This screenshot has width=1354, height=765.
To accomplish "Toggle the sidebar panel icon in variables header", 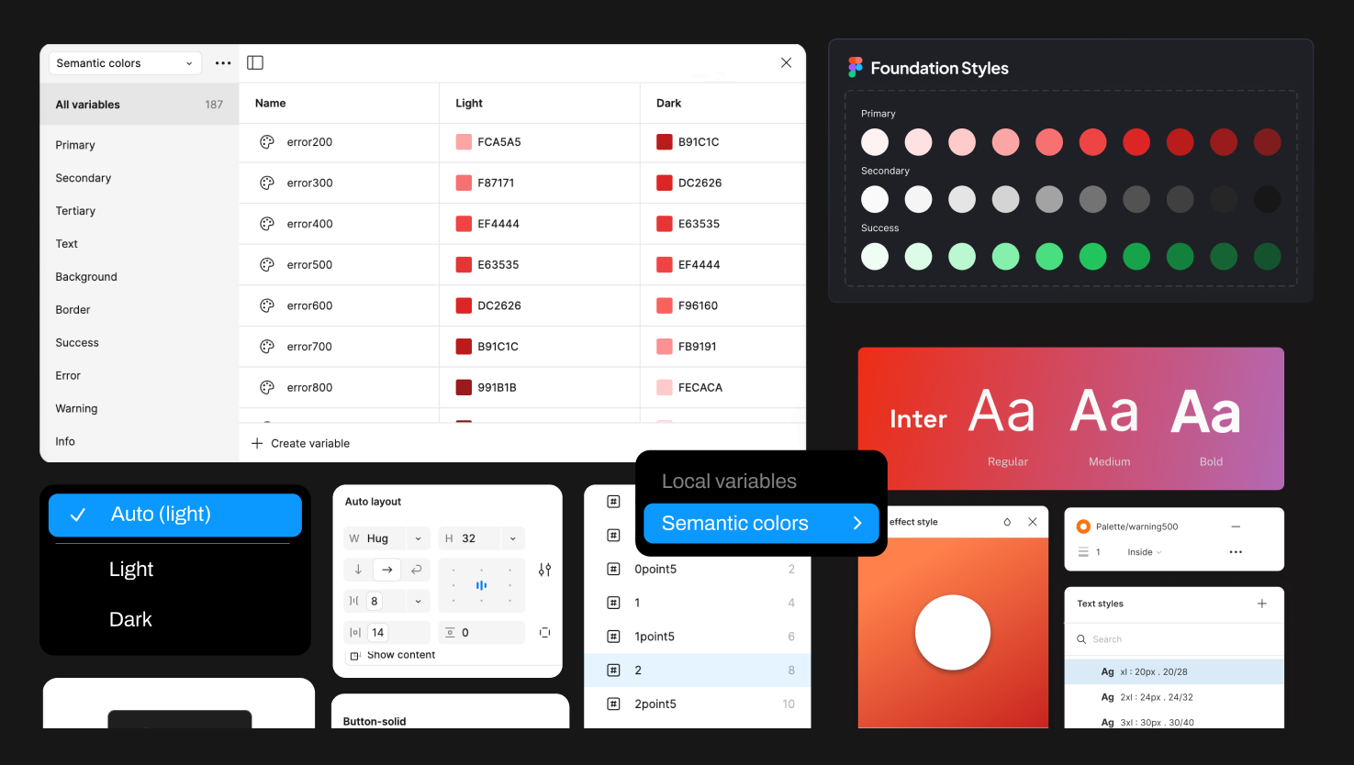I will [x=255, y=62].
